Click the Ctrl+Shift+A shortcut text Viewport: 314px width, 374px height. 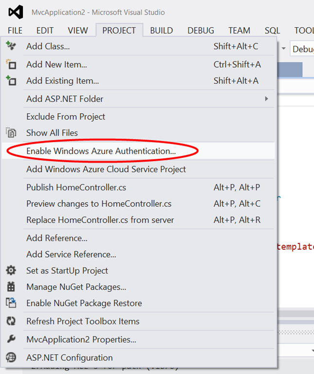[x=237, y=64]
